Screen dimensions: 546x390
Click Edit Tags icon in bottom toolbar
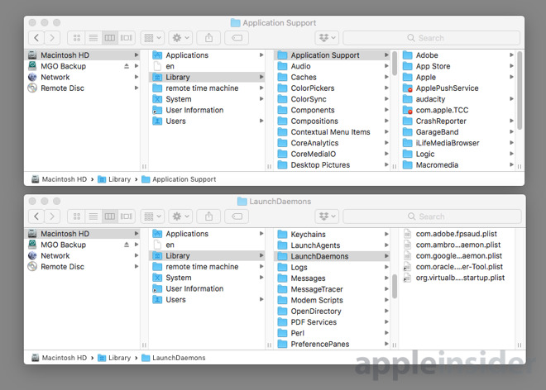pyautogui.click(x=237, y=216)
